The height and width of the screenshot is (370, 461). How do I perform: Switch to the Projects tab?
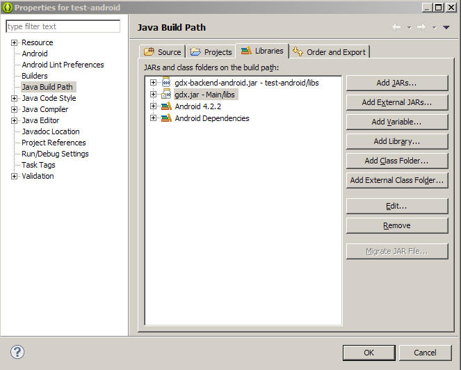(211, 51)
